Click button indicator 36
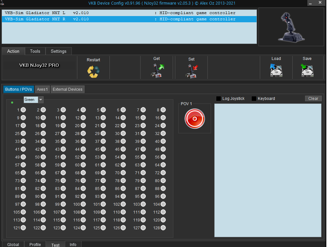This screenshot has height=247, width=328. pos(83,142)
